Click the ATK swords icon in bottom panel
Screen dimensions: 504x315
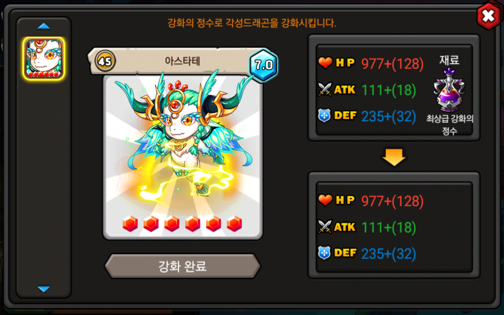tap(325, 227)
